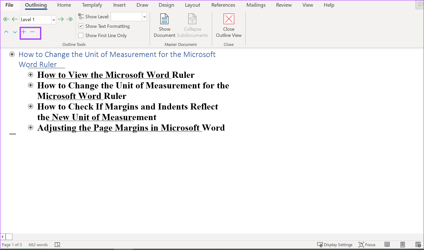This screenshot has width=424, height=250.
Task: Click Close Outline View
Action: (x=229, y=25)
